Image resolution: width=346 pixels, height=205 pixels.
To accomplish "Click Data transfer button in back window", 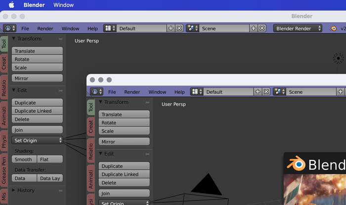I will pyautogui.click(x=24, y=178).
